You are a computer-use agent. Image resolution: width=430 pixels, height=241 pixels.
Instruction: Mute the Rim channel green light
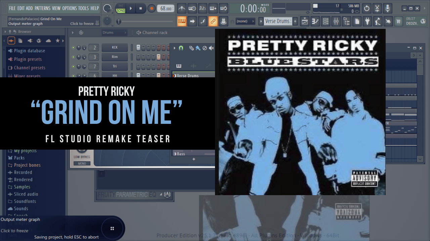73,57
